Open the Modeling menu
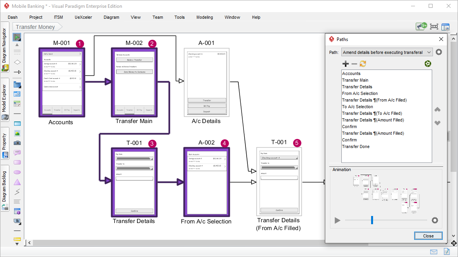The height and width of the screenshot is (257, 458). tap(204, 17)
